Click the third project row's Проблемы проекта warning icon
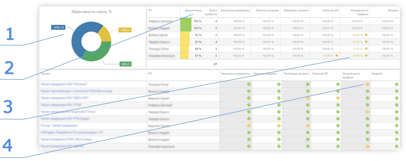Image resolution: width=406 pixels, height=161 pixels. (308, 98)
